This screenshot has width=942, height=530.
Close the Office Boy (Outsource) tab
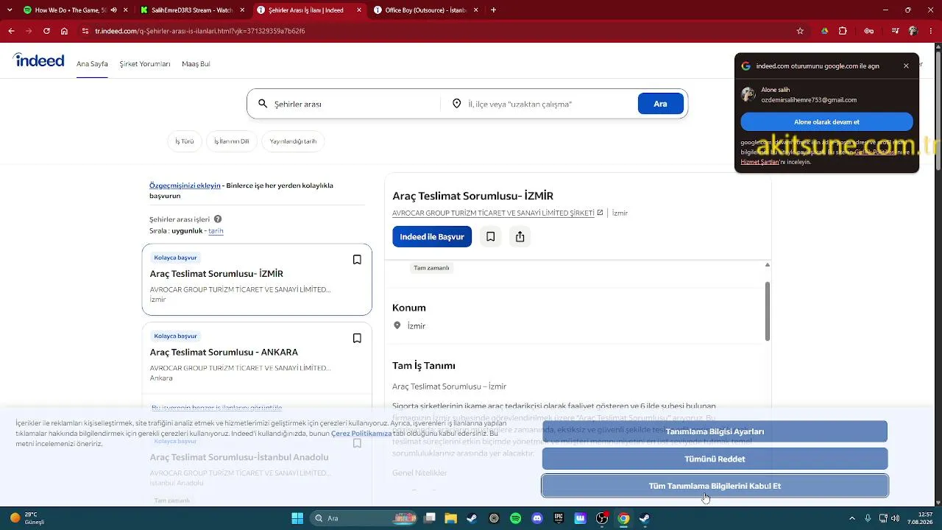pyautogui.click(x=475, y=10)
